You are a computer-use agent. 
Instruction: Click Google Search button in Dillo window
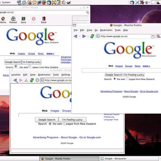point(13,62)
